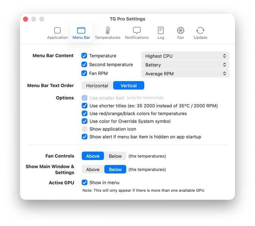Viewport: 255px width, 226px height.
Task: Click the Temperatures tab label
Action: (108, 37)
